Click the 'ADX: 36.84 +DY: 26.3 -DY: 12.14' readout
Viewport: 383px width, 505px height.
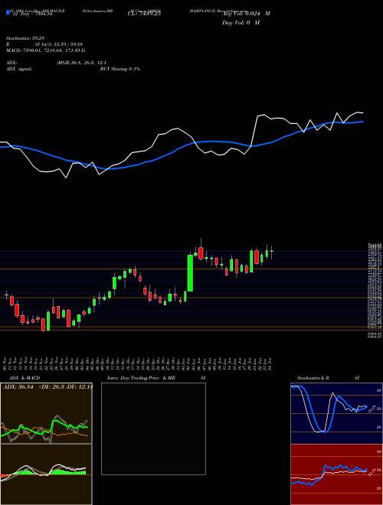47,386
